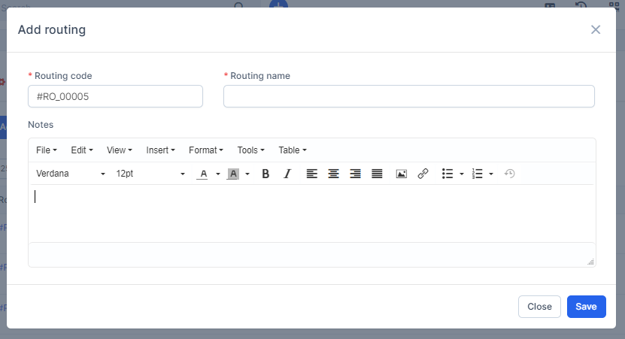Screen dimensions: 625x339
Task: Align text right in notes editor
Action: (355, 174)
